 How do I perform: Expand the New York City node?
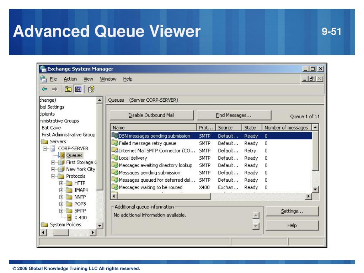(x=53, y=169)
